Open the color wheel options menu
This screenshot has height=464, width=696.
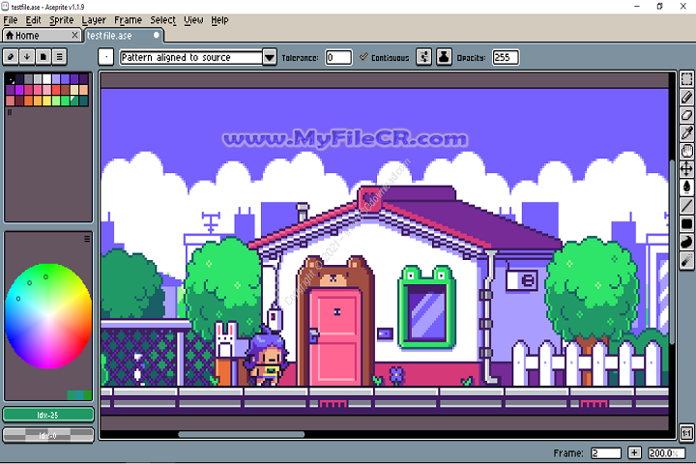[87, 238]
